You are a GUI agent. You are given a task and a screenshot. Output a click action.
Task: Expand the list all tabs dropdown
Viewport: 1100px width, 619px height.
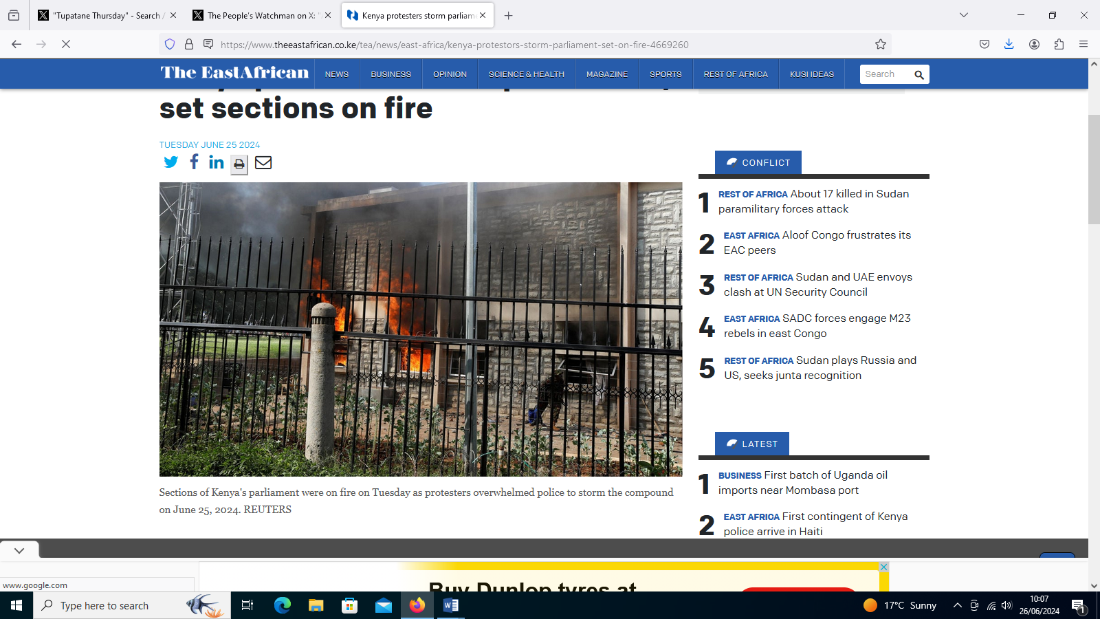(964, 15)
